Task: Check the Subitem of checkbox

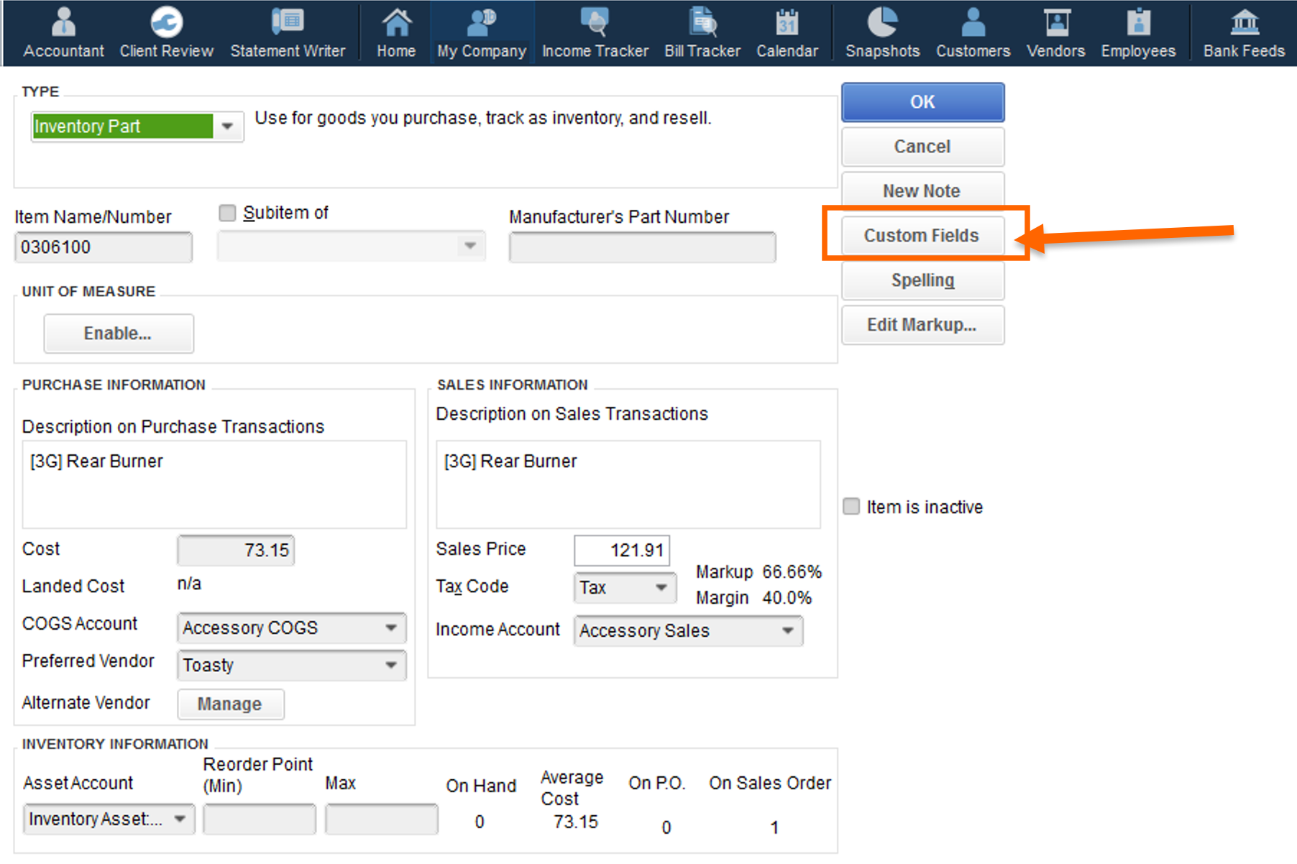Action: (x=227, y=213)
